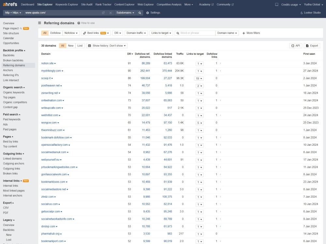Screen dimensions: 326x244
Task: Filter to New domains
Action: [71, 46]
